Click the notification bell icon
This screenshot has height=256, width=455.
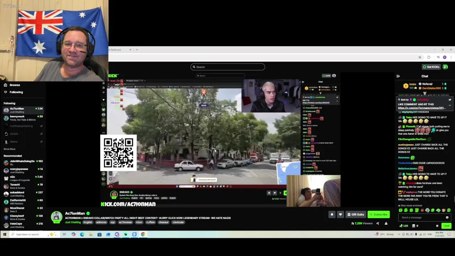332,214
